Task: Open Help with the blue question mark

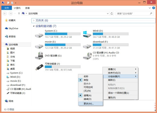Action: click(154, 8)
